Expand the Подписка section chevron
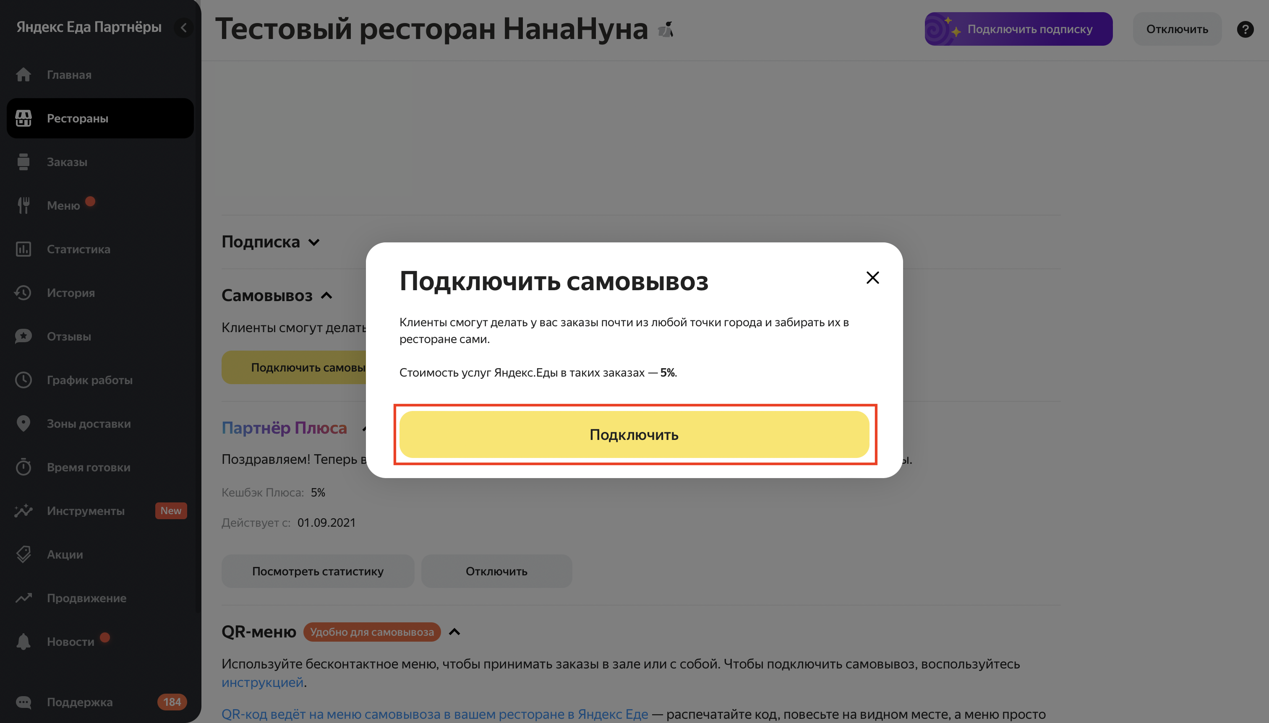Viewport: 1269px width, 723px height. coord(314,242)
